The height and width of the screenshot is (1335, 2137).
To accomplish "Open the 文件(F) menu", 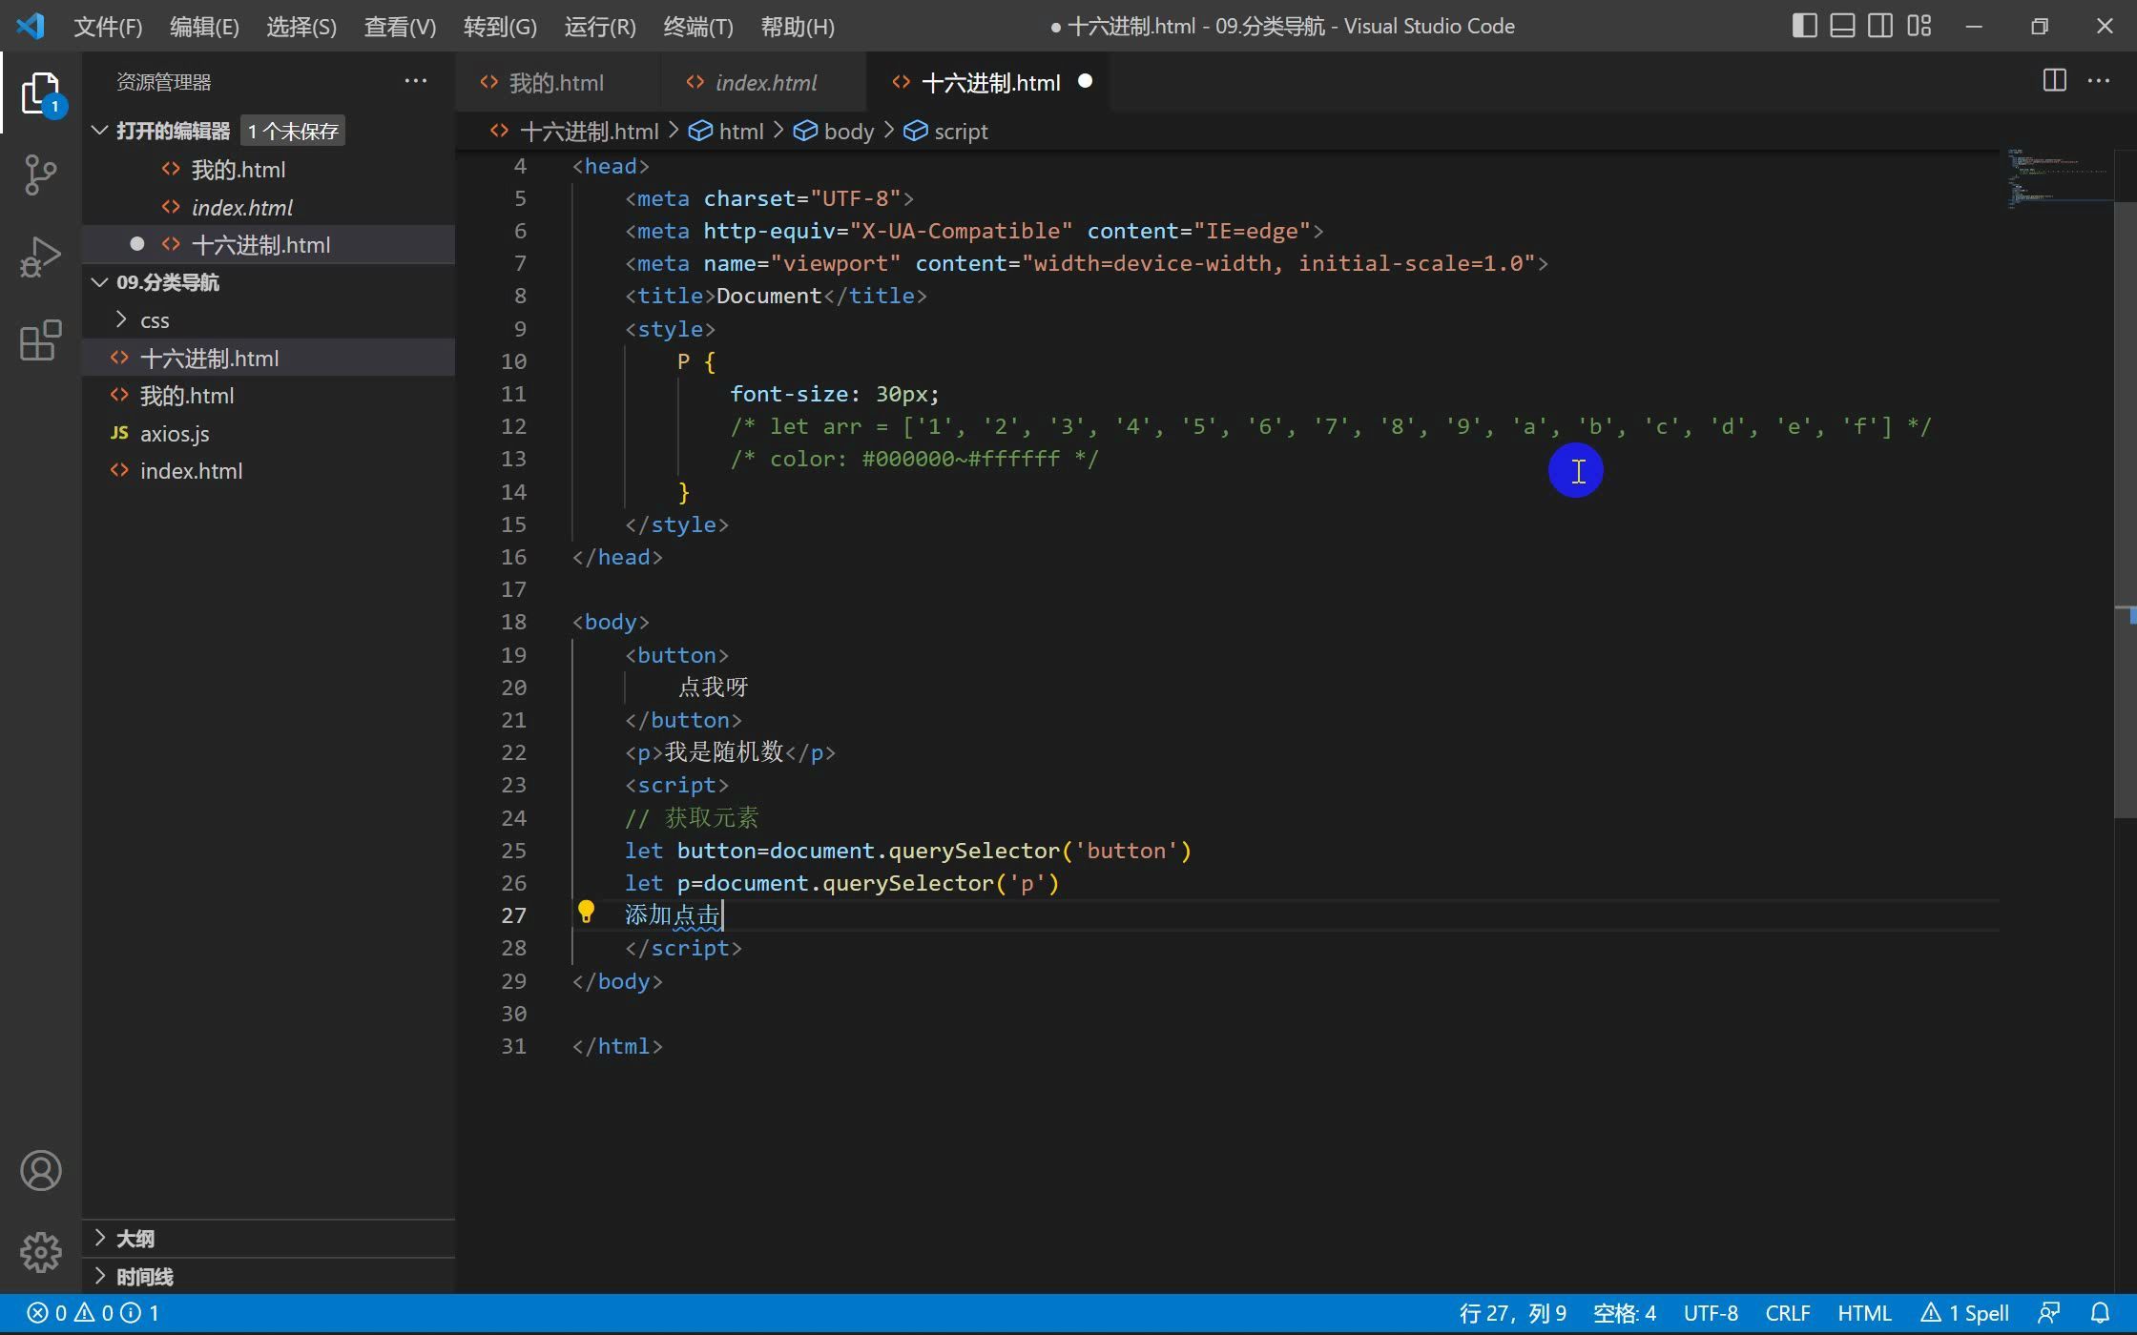I will (108, 27).
